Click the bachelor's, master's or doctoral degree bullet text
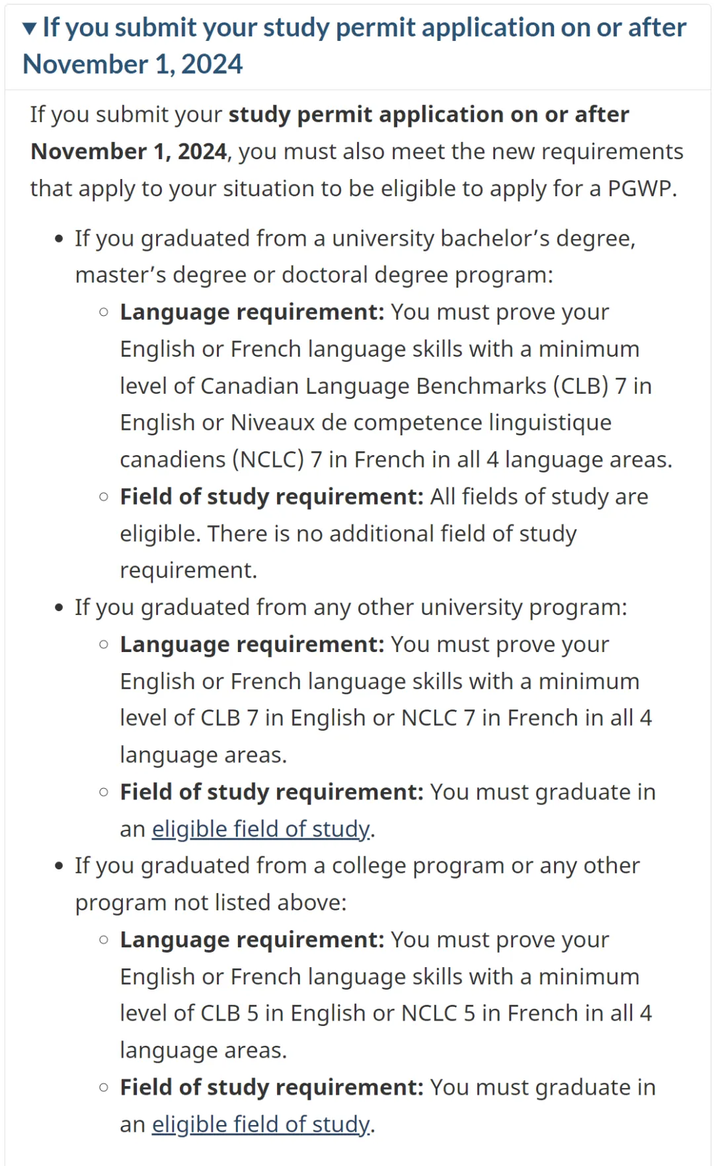Viewport: 714px width, 1166px height. (355, 256)
